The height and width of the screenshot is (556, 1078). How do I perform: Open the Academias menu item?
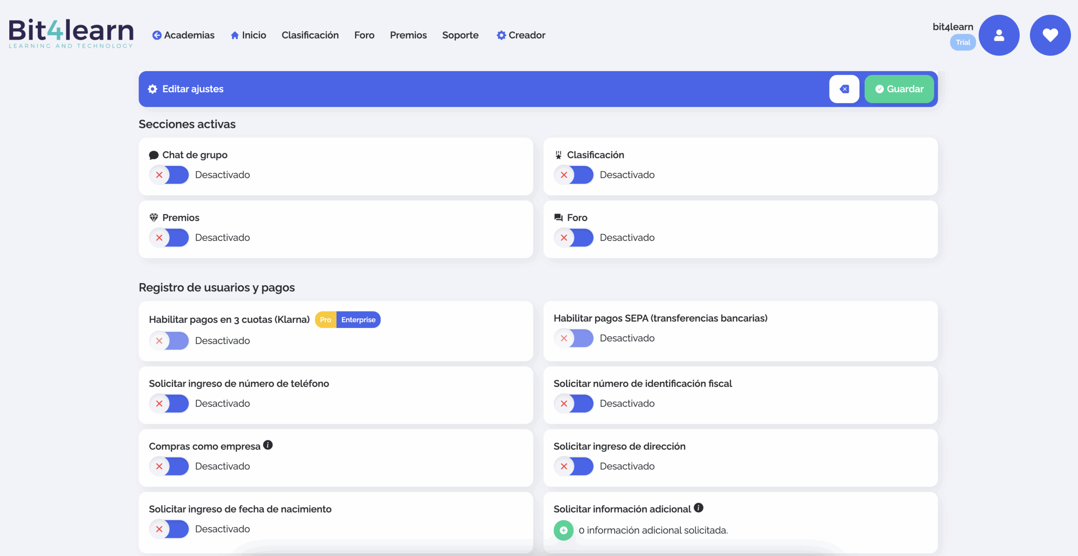coord(184,35)
